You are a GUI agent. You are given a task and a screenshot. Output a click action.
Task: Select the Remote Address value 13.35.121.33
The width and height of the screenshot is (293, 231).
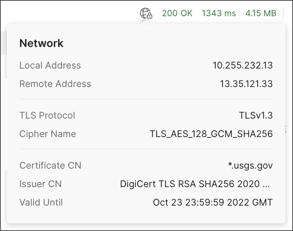click(246, 84)
